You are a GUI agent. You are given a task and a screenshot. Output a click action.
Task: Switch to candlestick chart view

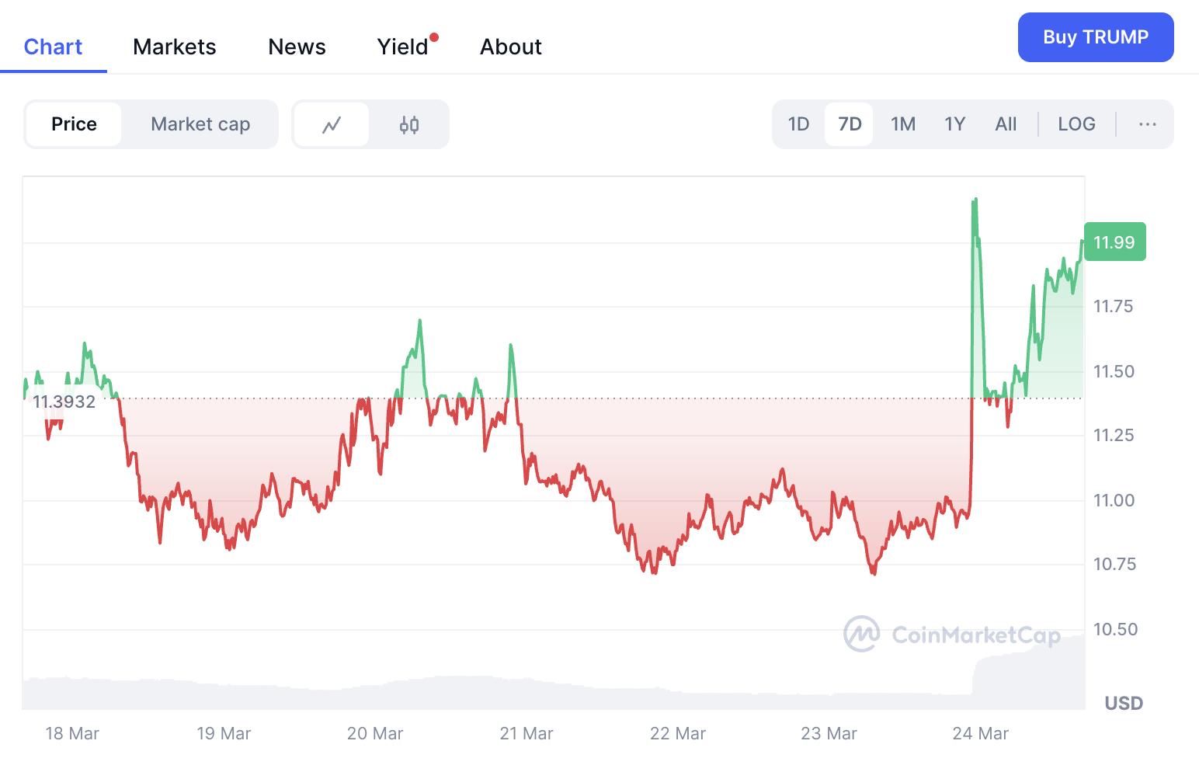(x=410, y=123)
